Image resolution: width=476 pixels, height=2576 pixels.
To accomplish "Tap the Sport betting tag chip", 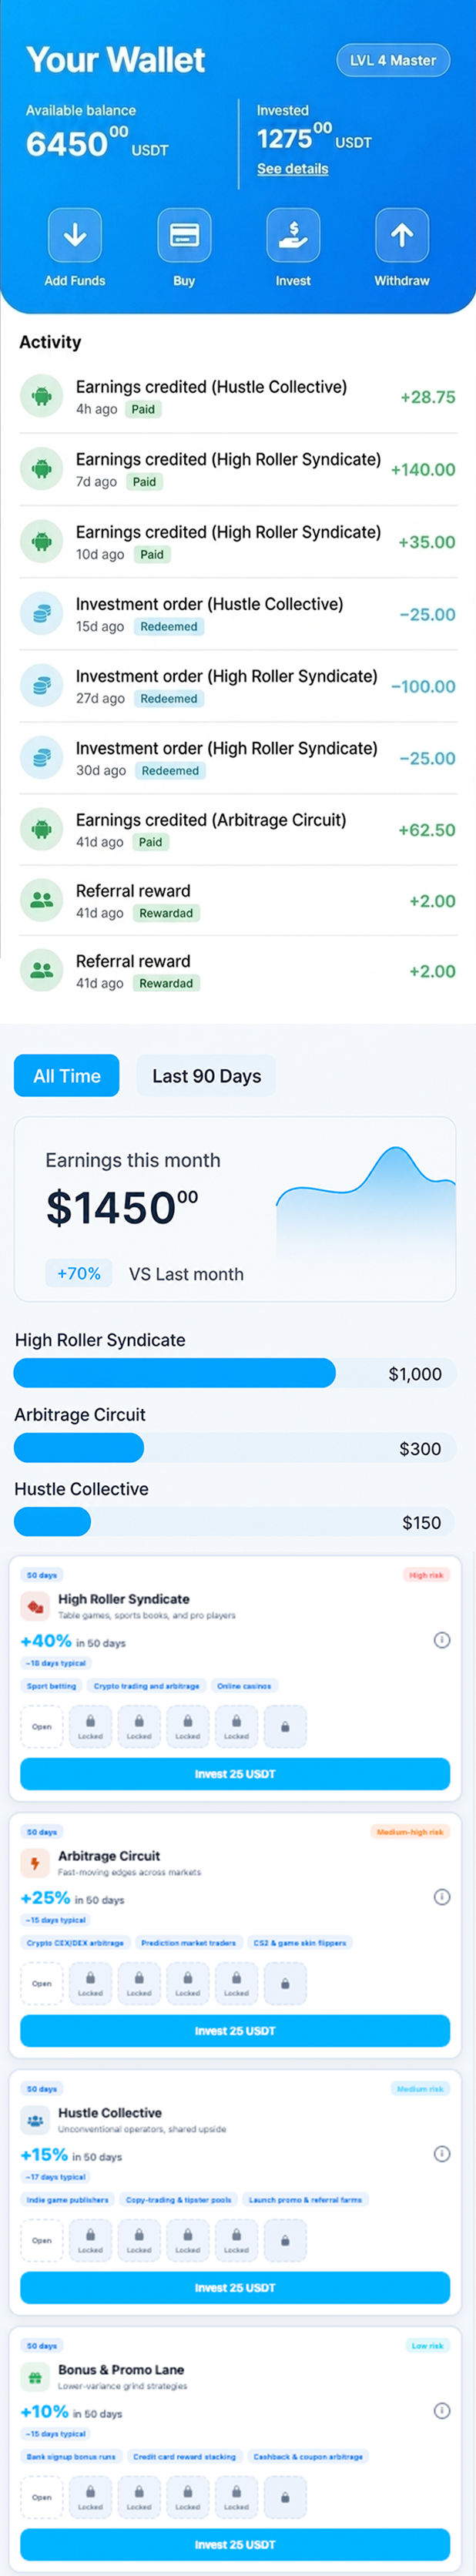I will click(x=51, y=1686).
